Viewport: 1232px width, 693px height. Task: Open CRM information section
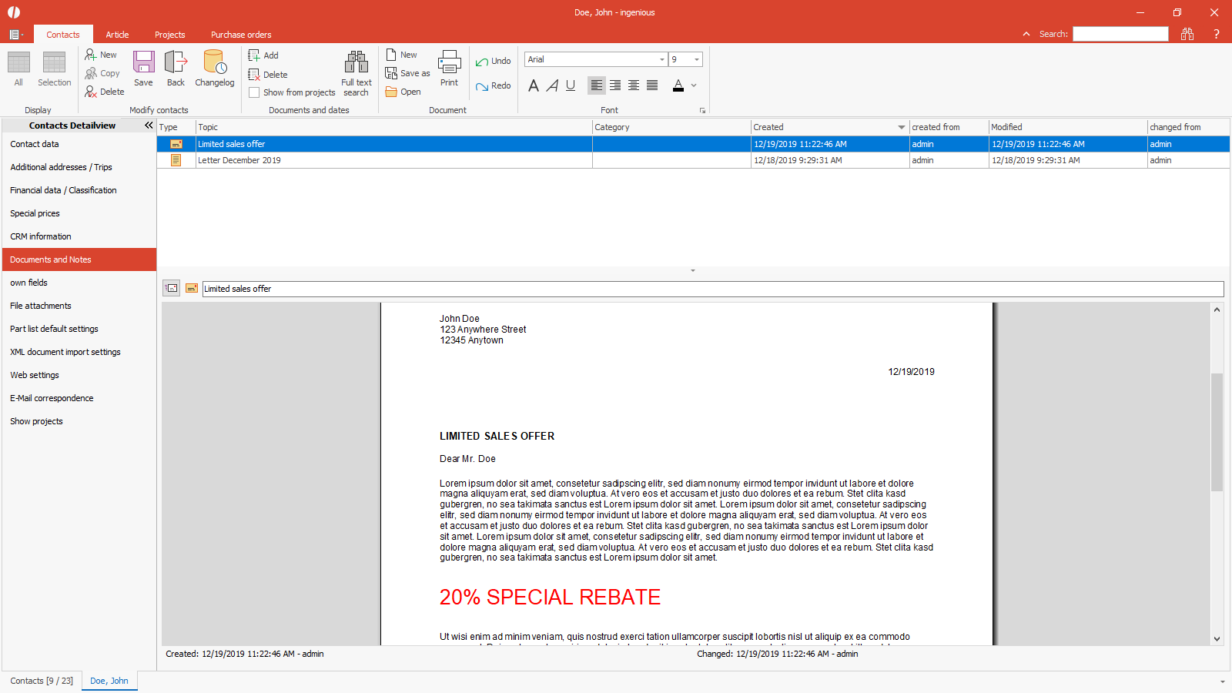coord(41,236)
